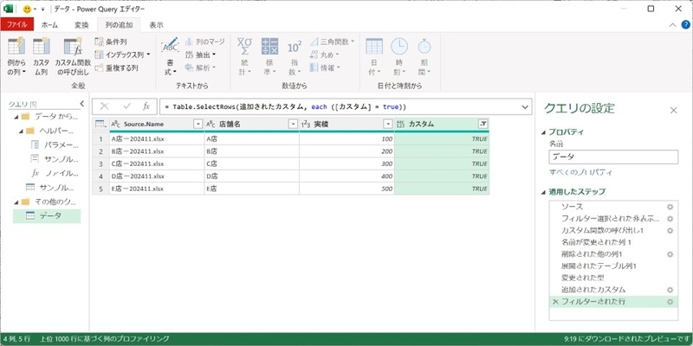Open the Format (書式) text tool

pos(170,56)
